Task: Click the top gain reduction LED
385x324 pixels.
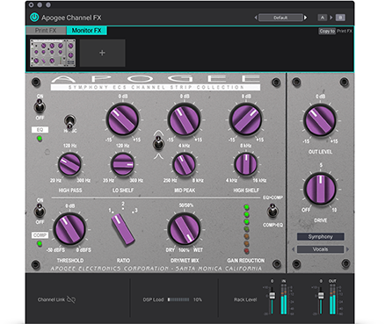Action: [x=246, y=207]
